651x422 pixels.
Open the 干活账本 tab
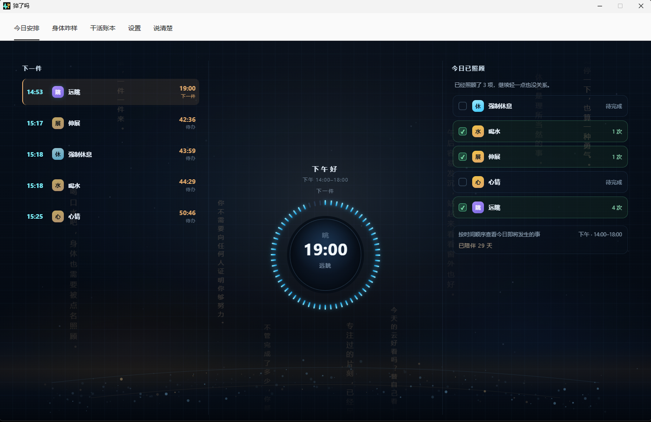(x=103, y=28)
